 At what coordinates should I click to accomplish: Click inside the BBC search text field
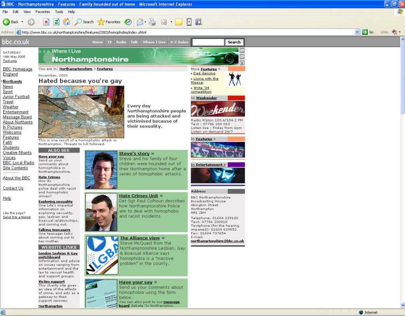208,42
